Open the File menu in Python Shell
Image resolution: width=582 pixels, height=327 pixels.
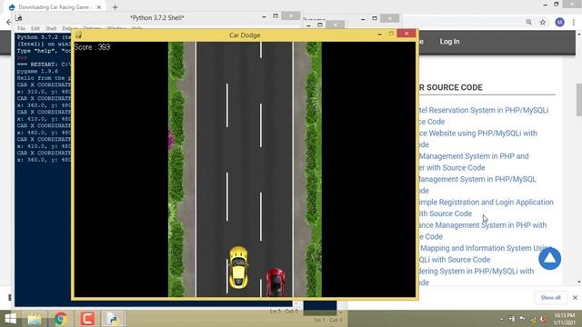pos(21,28)
